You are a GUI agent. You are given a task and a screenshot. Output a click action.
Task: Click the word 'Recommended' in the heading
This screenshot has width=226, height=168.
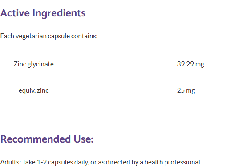[36, 139]
